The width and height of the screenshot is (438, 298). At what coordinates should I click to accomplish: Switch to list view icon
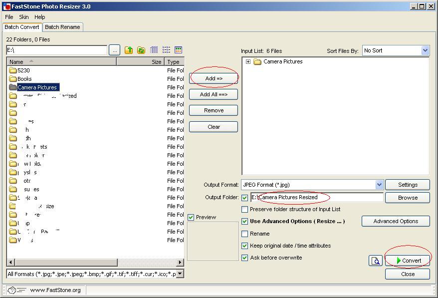coord(166,50)
